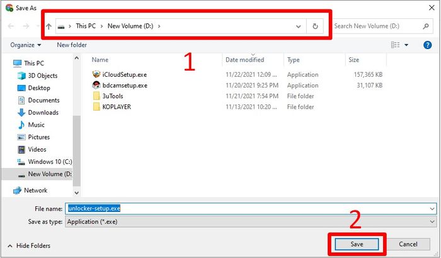Click the 3uTools folder icon
Screen dimensions: 441x258
pyautogui.click(x=96, y=96)
